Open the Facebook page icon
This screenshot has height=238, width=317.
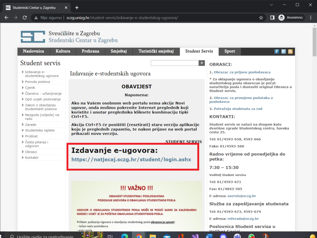click(x=277, y=52)
